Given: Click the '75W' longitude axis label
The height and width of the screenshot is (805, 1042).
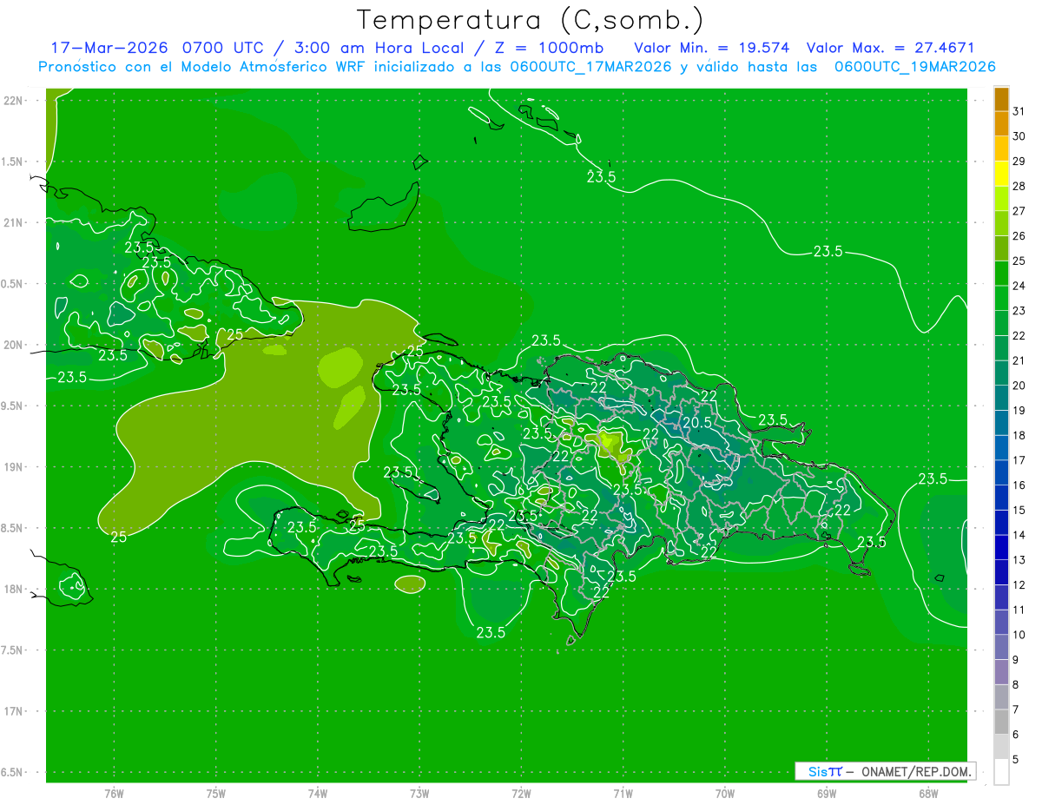Looking at the screenshot, I should click(216, 793).
